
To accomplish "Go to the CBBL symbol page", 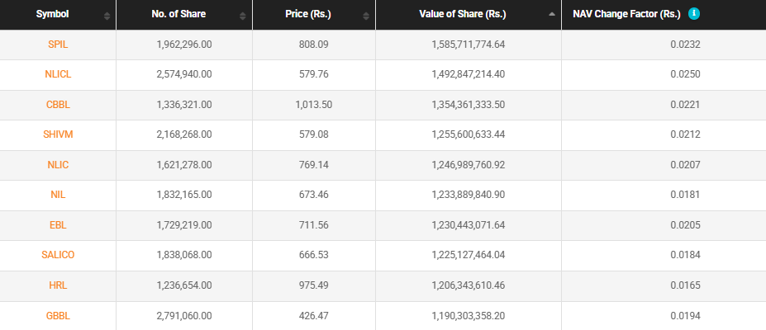I will coord(58,105).
